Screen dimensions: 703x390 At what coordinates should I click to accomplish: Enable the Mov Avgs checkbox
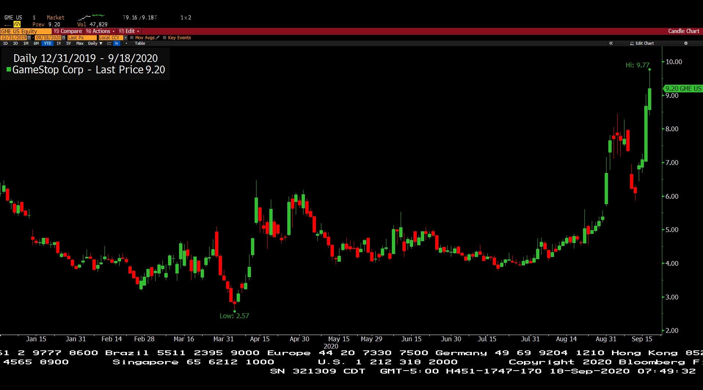(x=132, y=37)
